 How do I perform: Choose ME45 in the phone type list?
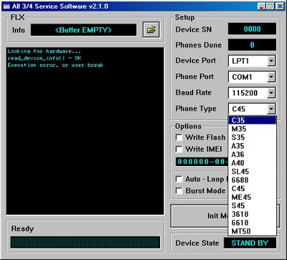[252, 197]
